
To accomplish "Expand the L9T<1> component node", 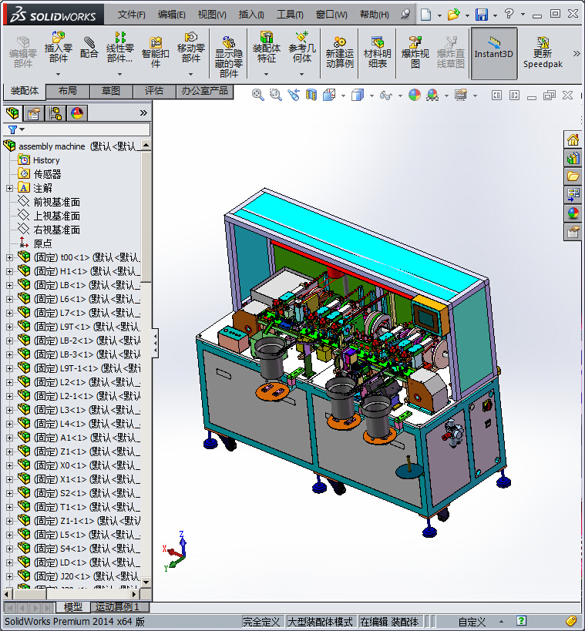I will point(9,327).
